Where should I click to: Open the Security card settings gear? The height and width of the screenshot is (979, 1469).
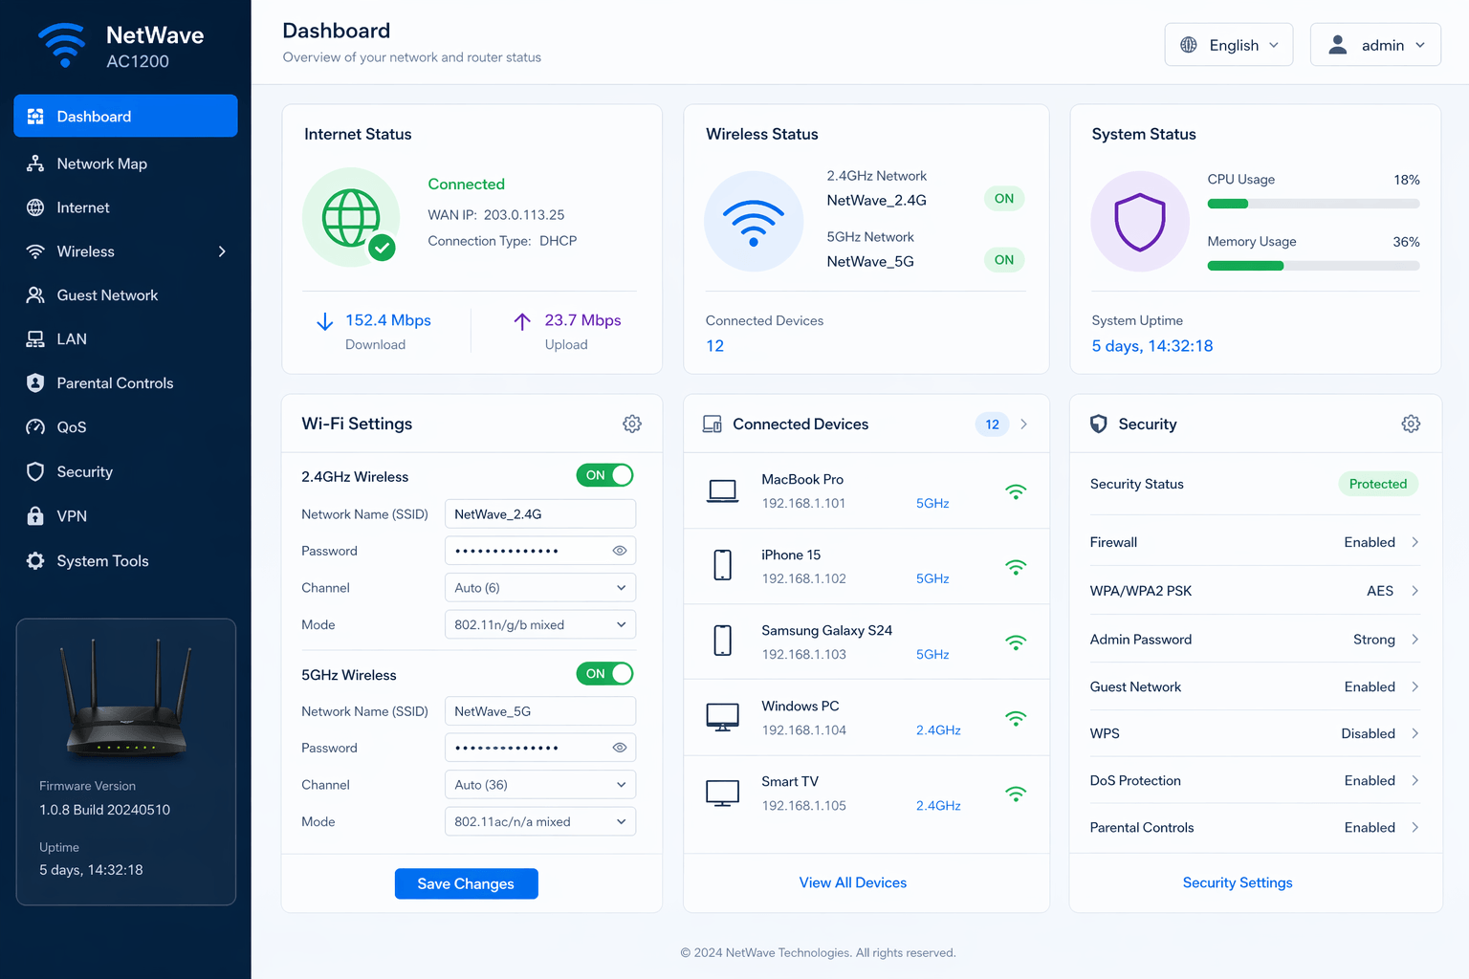[x=1411, y=424]
